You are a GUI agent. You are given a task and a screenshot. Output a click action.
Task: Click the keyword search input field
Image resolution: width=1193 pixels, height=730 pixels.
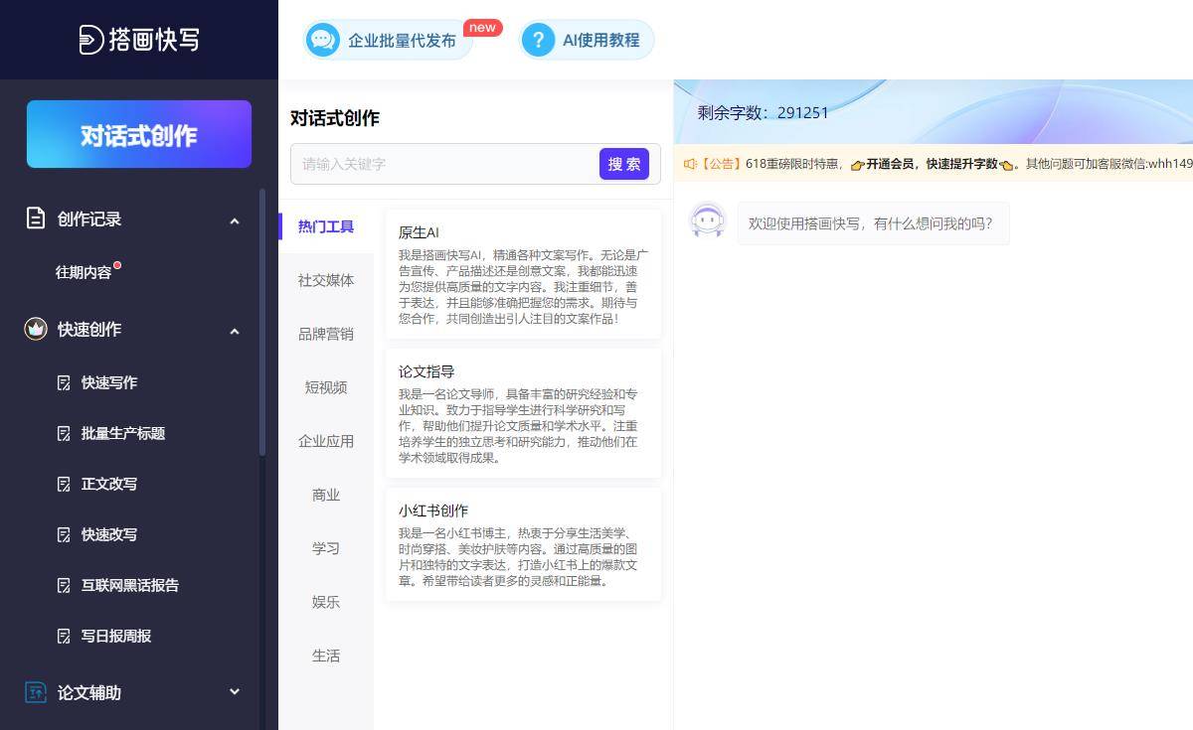[x=437, y=164]
